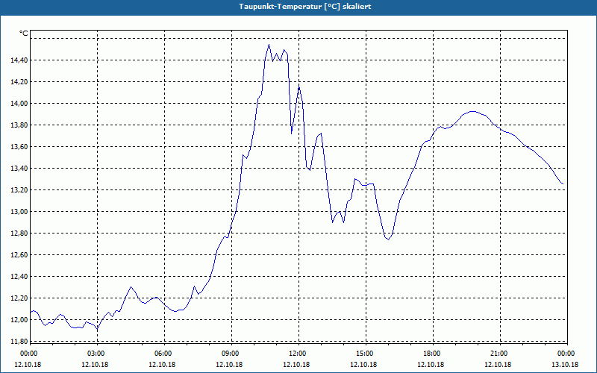Screen dimensions: 597x373
Task: Click the 14,40 y-axis value
Action: (x=19, y=60)
